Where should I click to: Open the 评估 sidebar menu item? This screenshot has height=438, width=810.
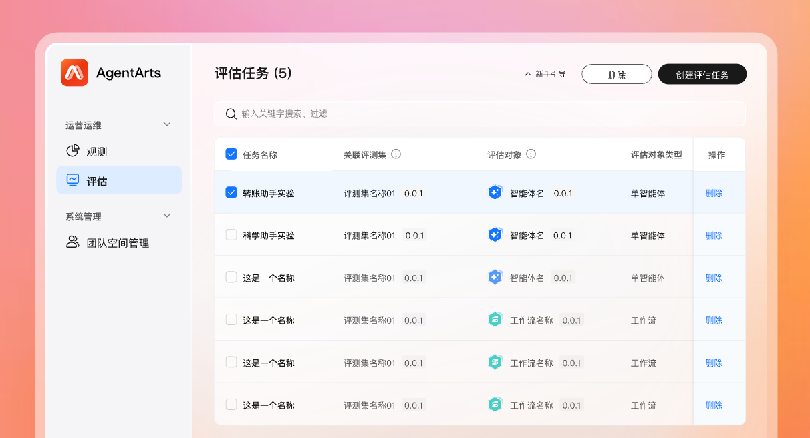tap(119, 180)
